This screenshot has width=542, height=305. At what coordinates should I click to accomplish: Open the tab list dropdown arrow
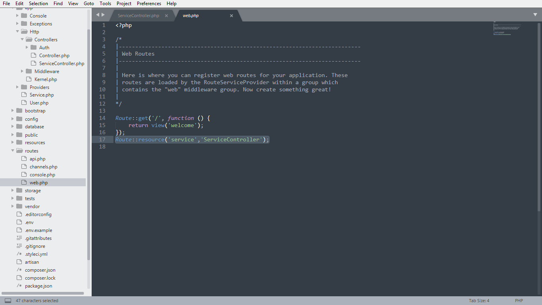tap(535, 15)
